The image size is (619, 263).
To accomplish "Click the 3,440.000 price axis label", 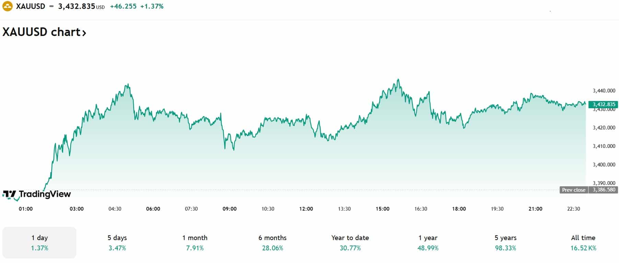I will (x=604, y=91).
